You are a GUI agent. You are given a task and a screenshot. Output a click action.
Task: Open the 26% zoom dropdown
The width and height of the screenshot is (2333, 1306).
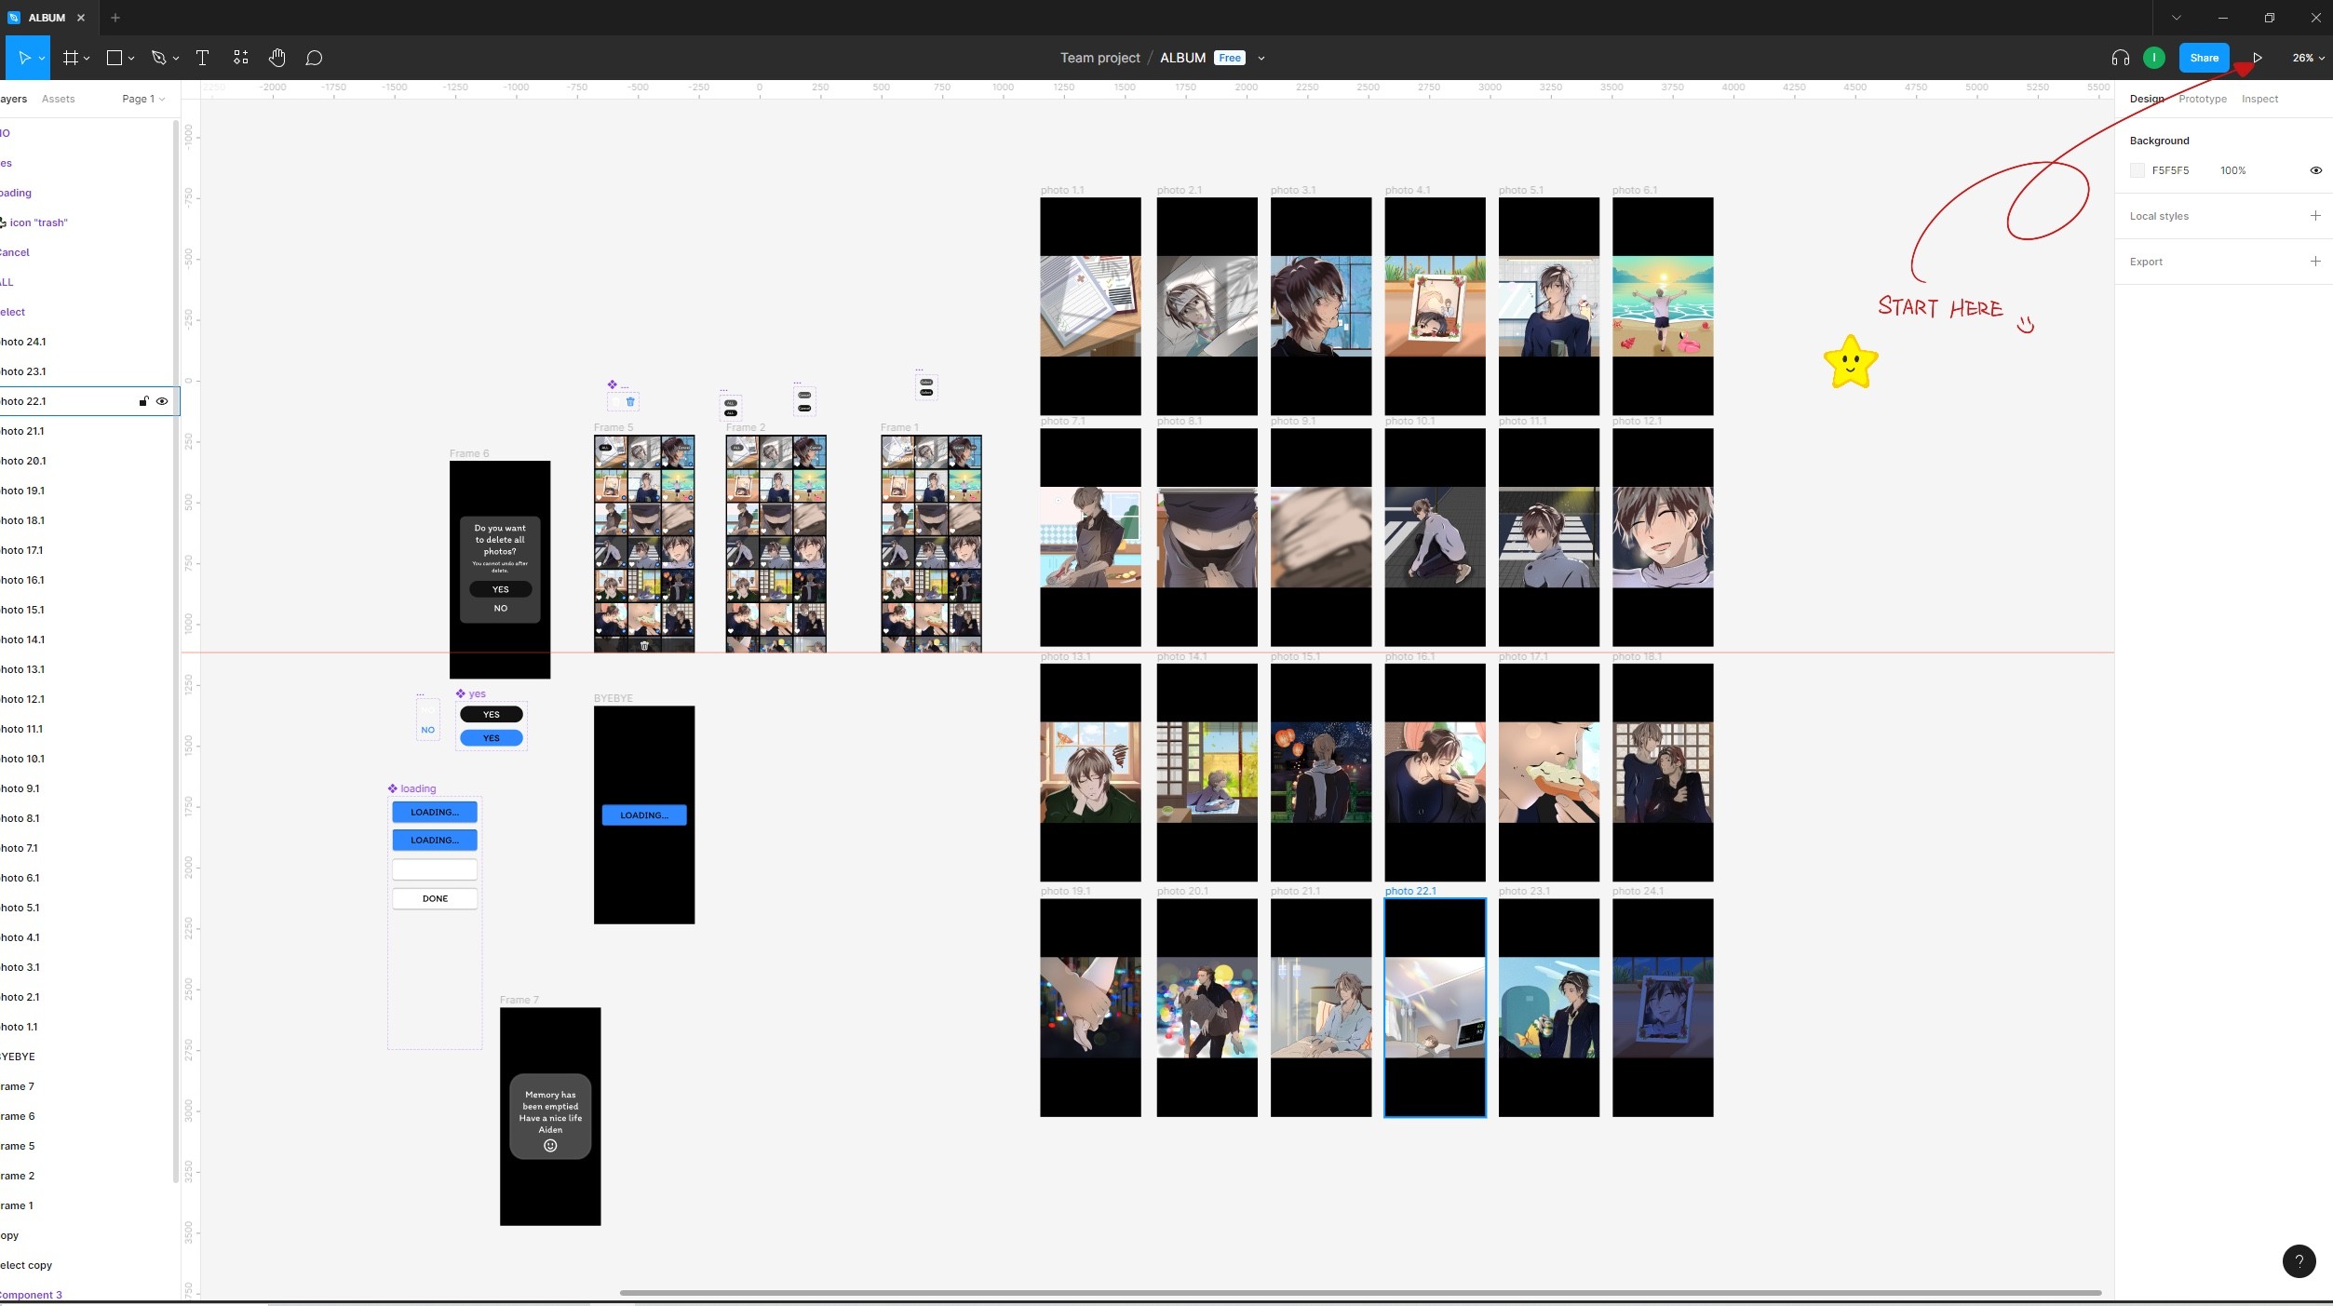(x=2307, y=58)
